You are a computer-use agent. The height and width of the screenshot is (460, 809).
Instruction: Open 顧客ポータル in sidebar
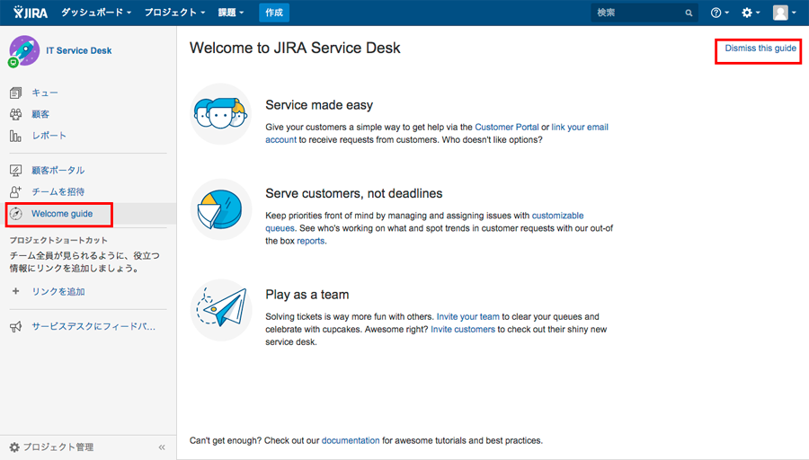coord(58,170)
